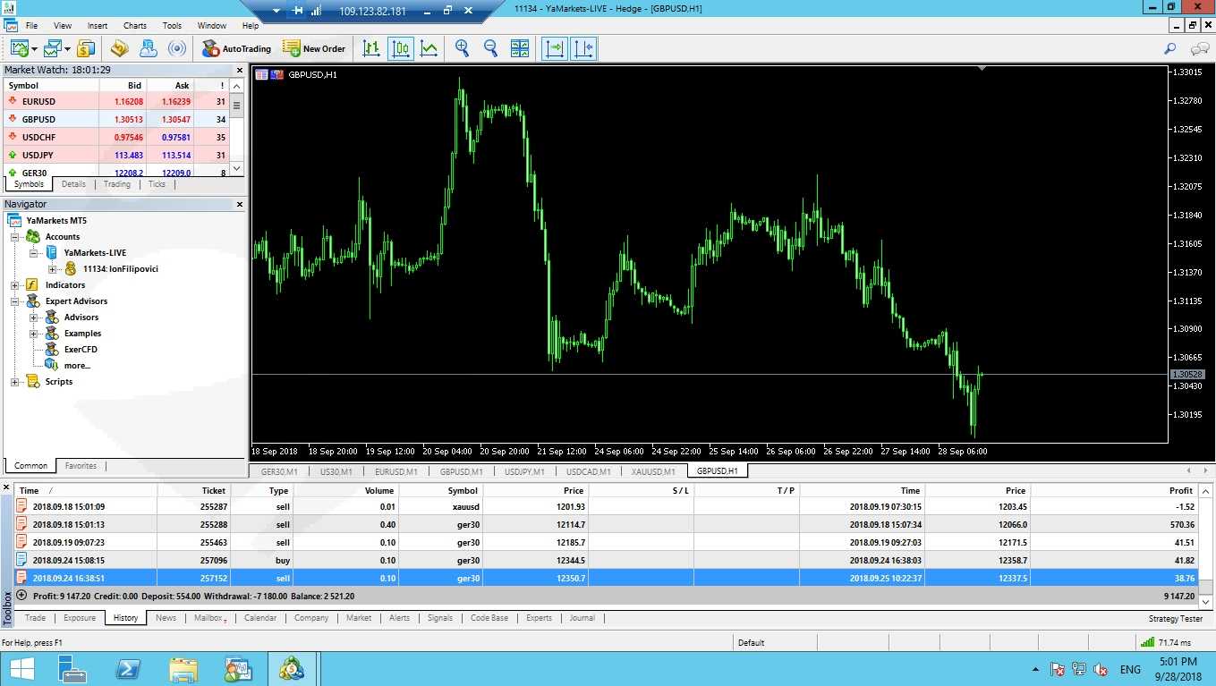Expand the Scripts tree node

click(15, 382)
